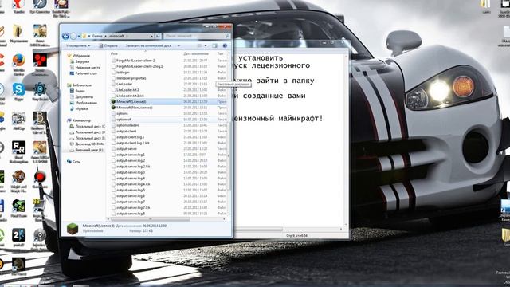Select Компьютер in the navigation pane
Image resolution: width=510 pixels, height=287 pixels.
[79, 120]
